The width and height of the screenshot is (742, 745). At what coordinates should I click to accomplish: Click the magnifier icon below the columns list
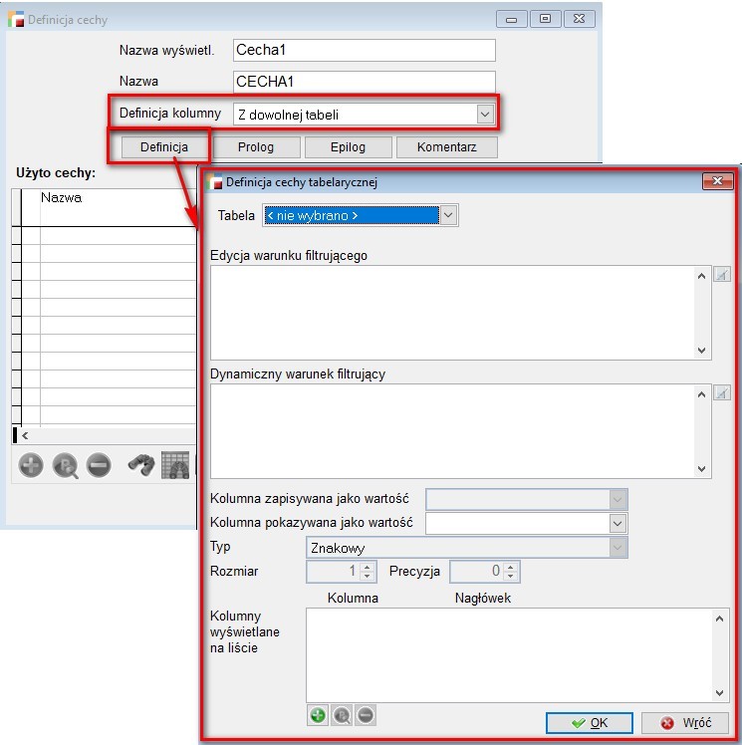coord(342,714)
